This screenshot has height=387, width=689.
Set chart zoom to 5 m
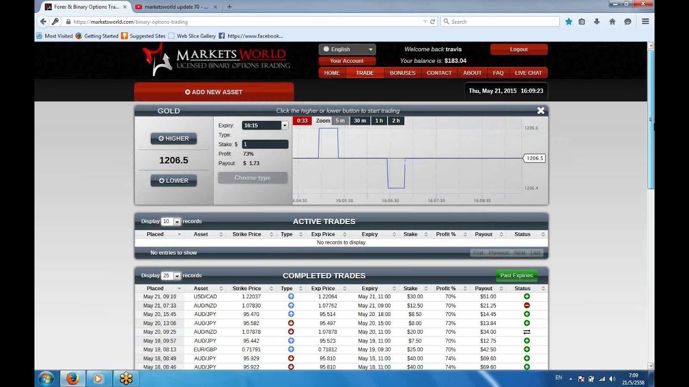point(340,121)
